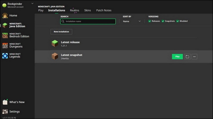Open the Latest snapshot folder icon

[x=187, y=57]
